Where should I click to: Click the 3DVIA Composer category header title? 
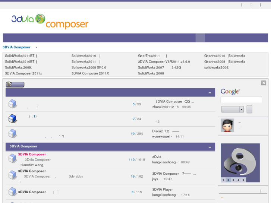(23, 146)
